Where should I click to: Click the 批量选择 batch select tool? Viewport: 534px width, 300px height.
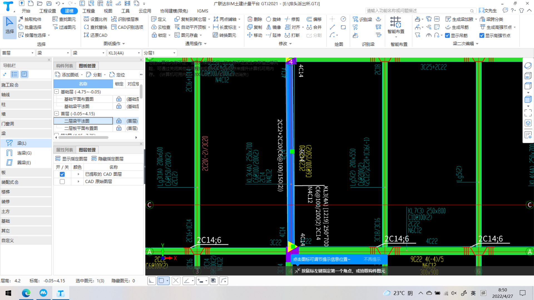[30, 27]
